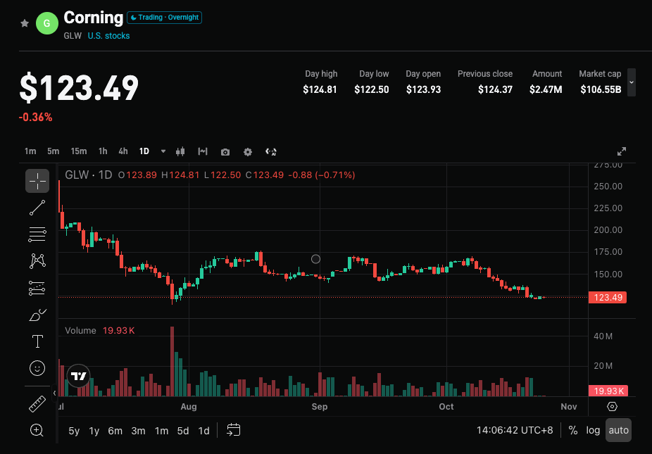Open chart settings gear
652x454 pixels.
248,152
